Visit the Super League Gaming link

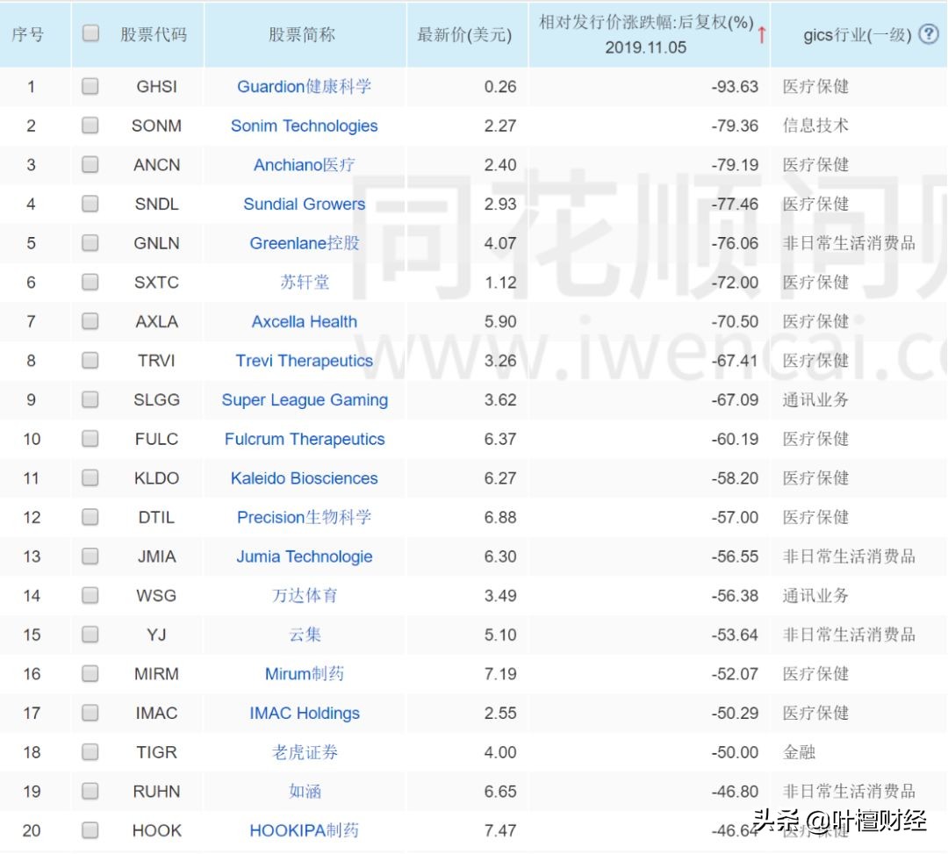(x=304, y=399)
